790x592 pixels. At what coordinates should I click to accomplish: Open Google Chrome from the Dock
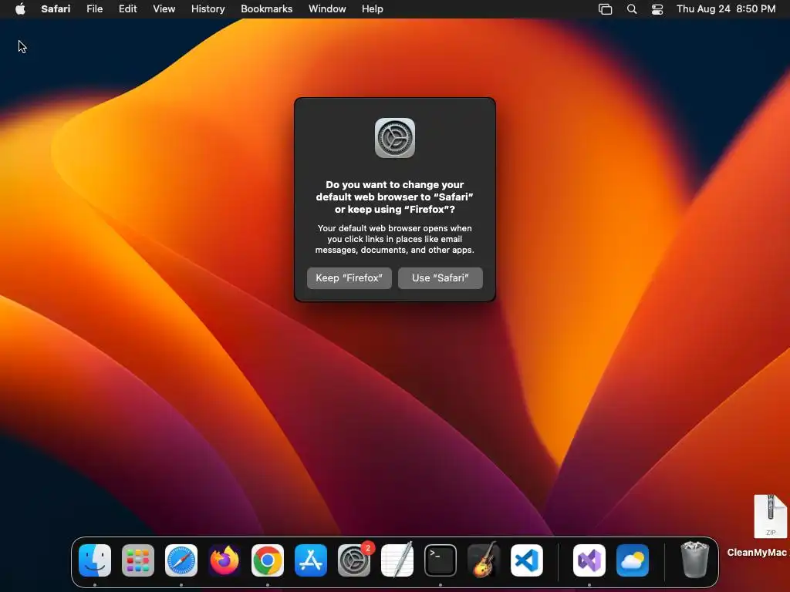(268, 560)
